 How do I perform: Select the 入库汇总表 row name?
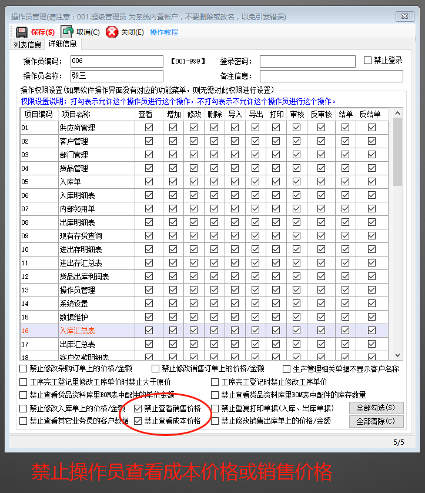(77, 331)
